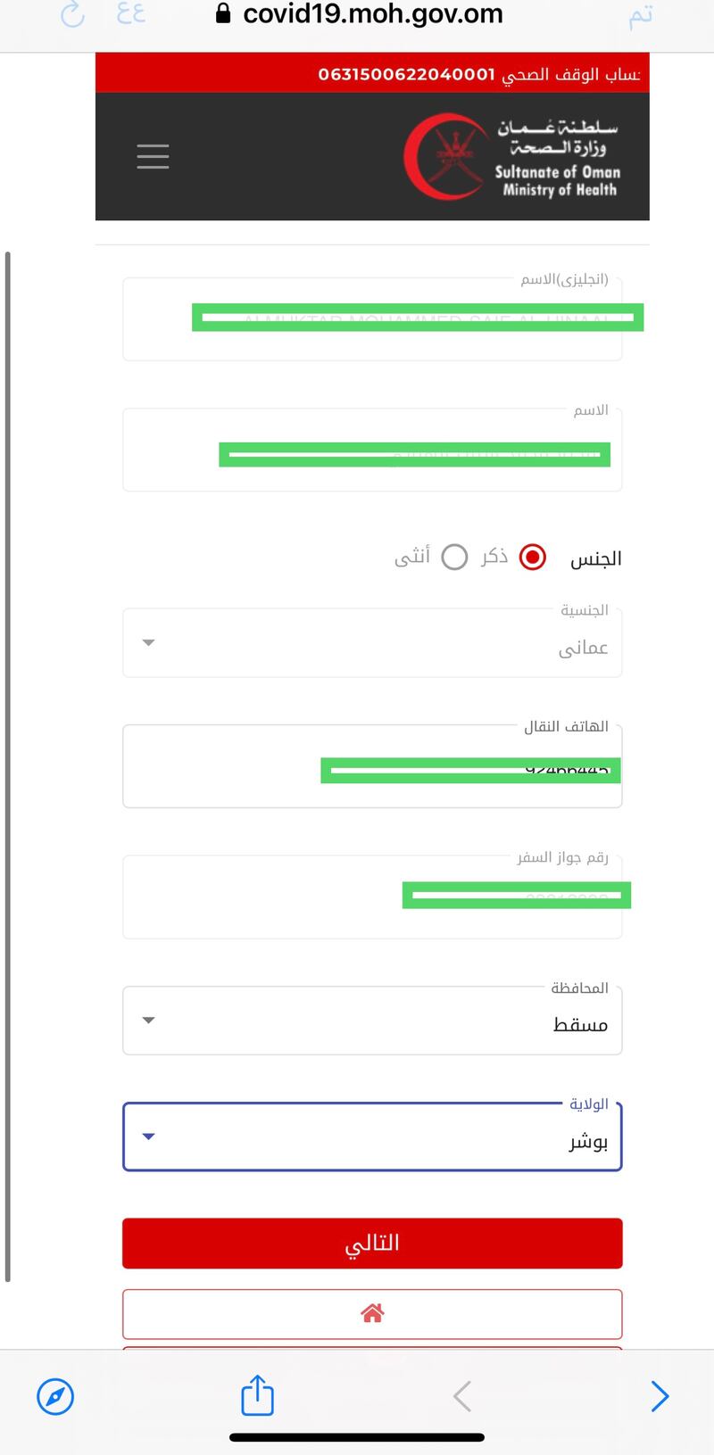Go back with the left chevron
Image resolution: width=714 pixels, height=1455 pixels.
coord(461,1396)
